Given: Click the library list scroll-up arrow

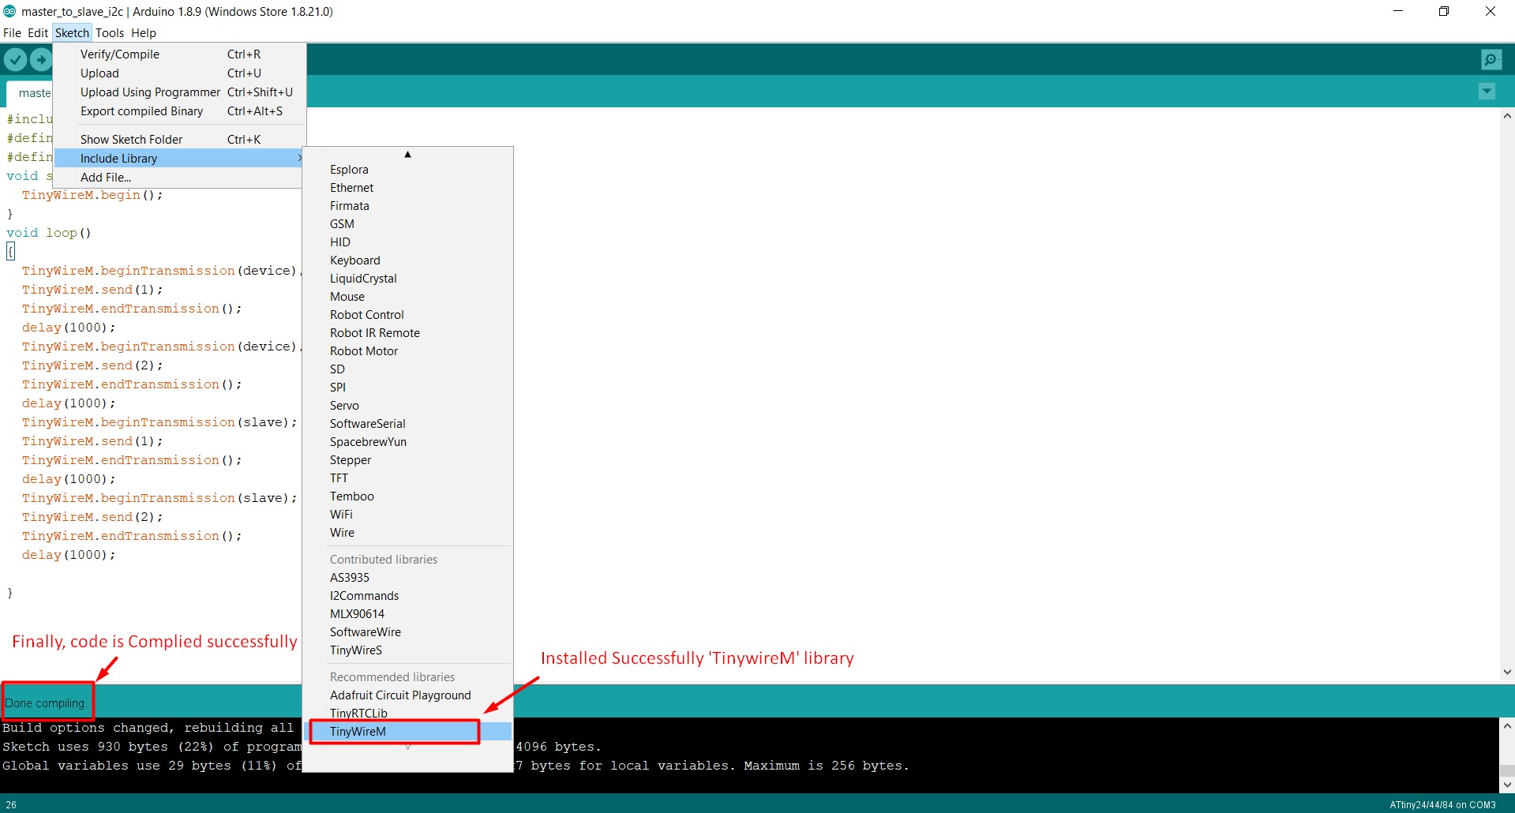Looking at the screenshot, I should pyautogui.click(x=407, y=155).
